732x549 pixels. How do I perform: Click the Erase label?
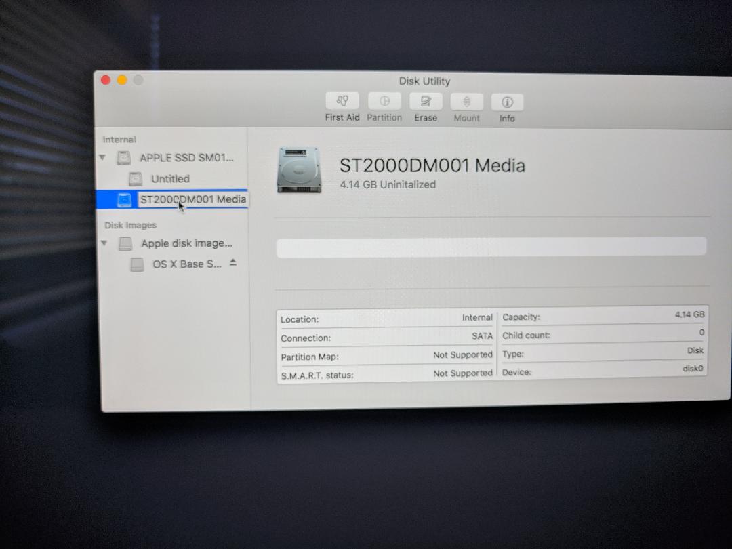[426, 118]
